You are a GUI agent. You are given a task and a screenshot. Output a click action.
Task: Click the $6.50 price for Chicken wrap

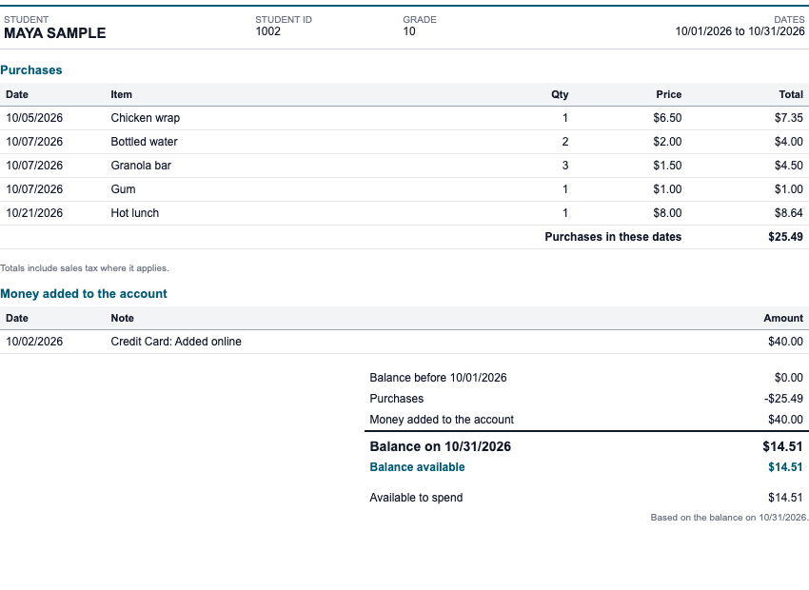(667, 118)
